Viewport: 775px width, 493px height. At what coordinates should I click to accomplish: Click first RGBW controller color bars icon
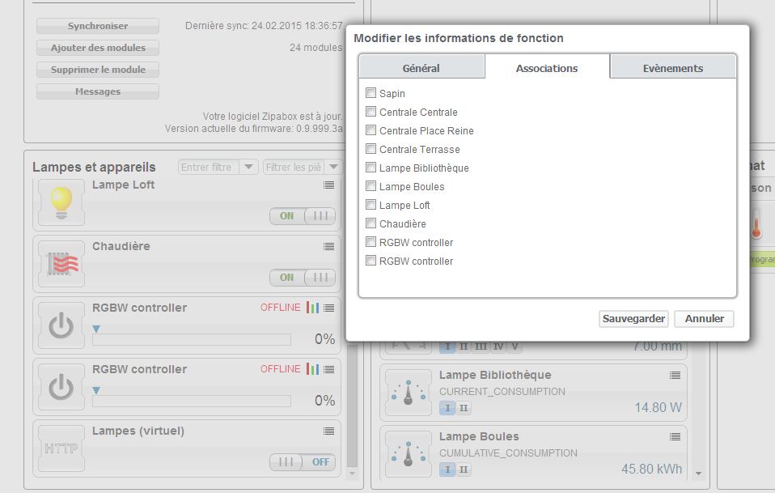pyautogui.click(x=313, y=308)
